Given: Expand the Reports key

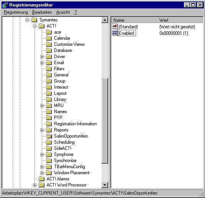Looking at the screenshot, I should click(42, 130).
